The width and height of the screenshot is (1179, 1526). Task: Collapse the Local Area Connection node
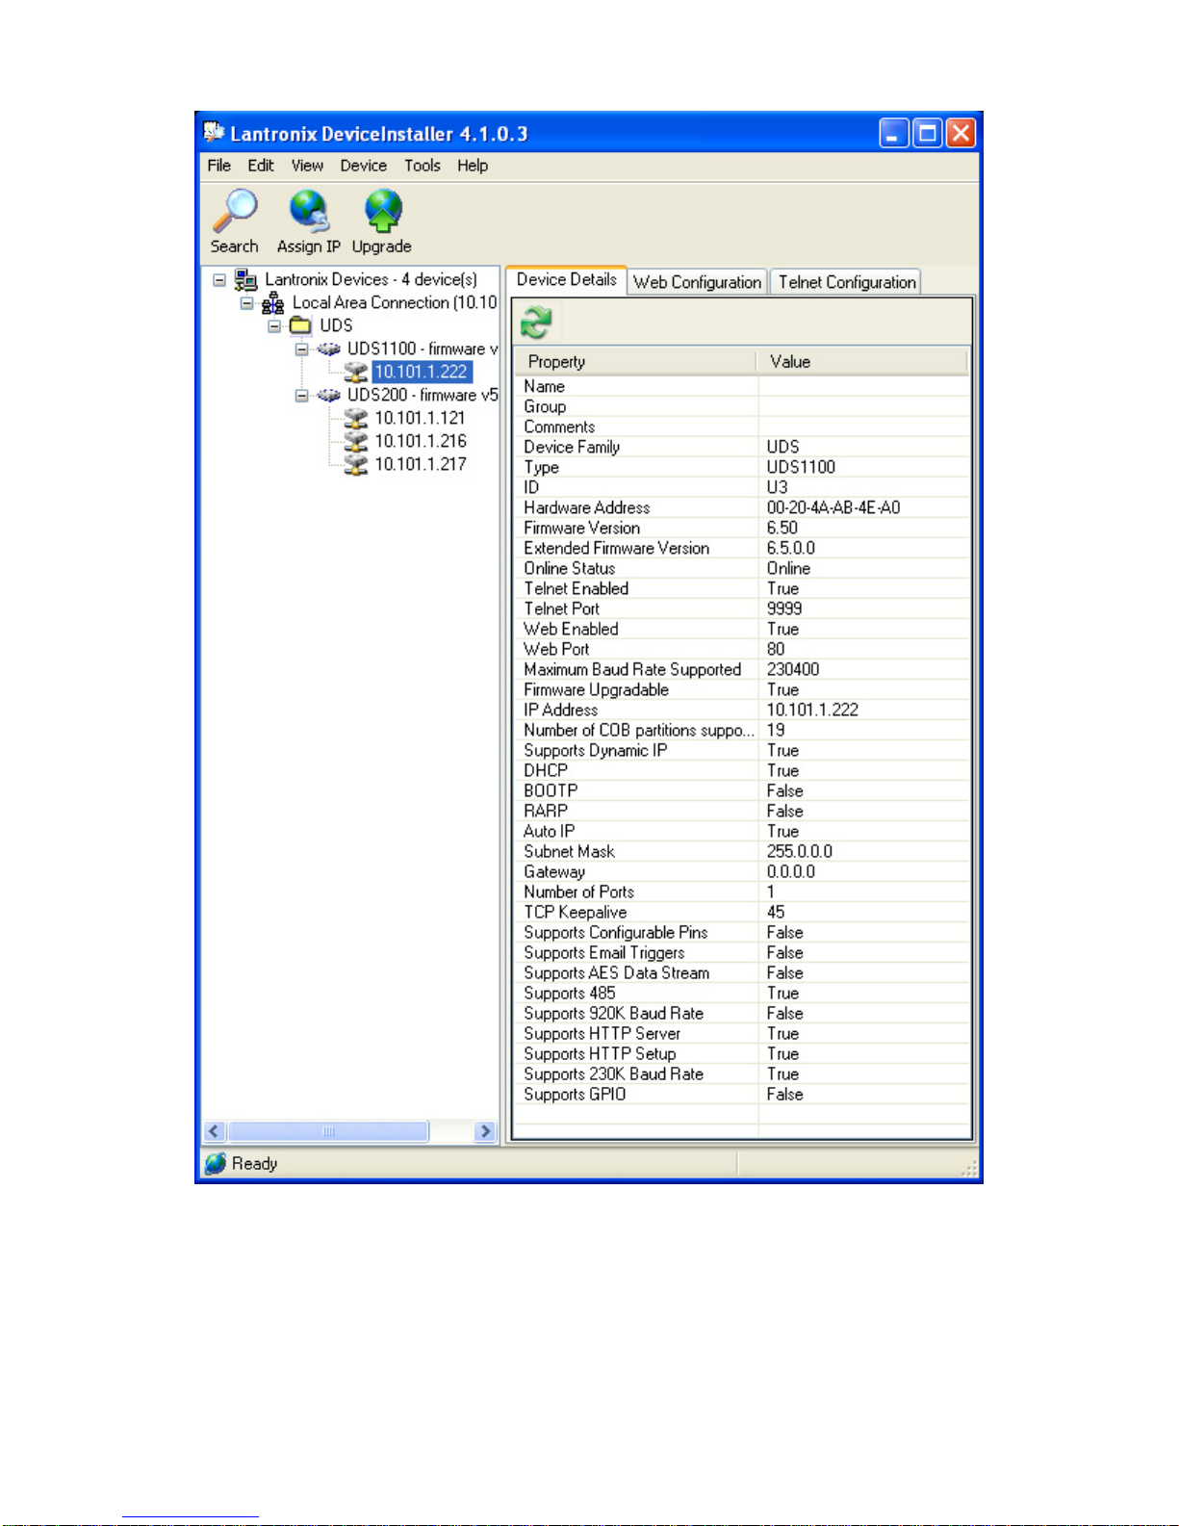pyautogui.click(x=247, y=303)
